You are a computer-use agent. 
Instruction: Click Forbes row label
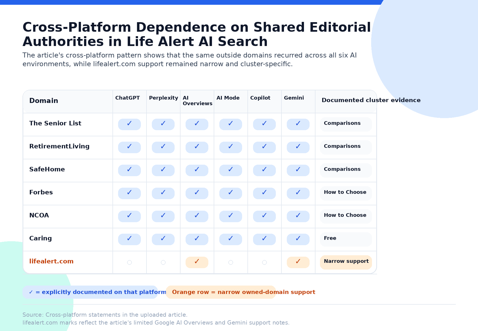point(41,192)
